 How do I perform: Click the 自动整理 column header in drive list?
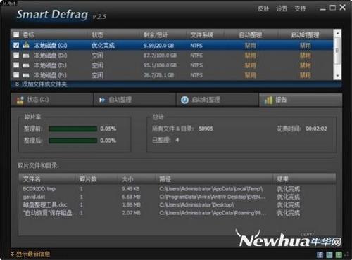pos(251,35)
